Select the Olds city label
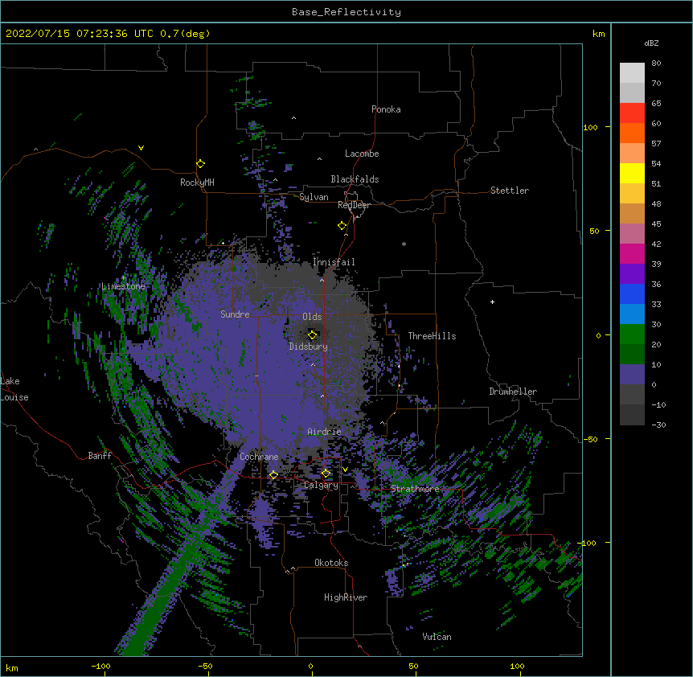 312,317
